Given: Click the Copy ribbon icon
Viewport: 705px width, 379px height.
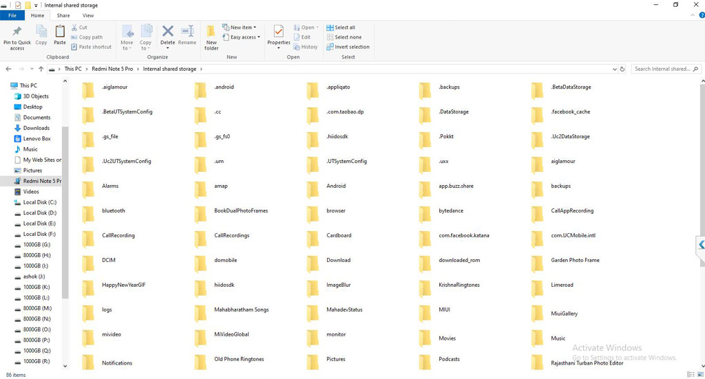Looking at the screenshot, I should 41,32.
